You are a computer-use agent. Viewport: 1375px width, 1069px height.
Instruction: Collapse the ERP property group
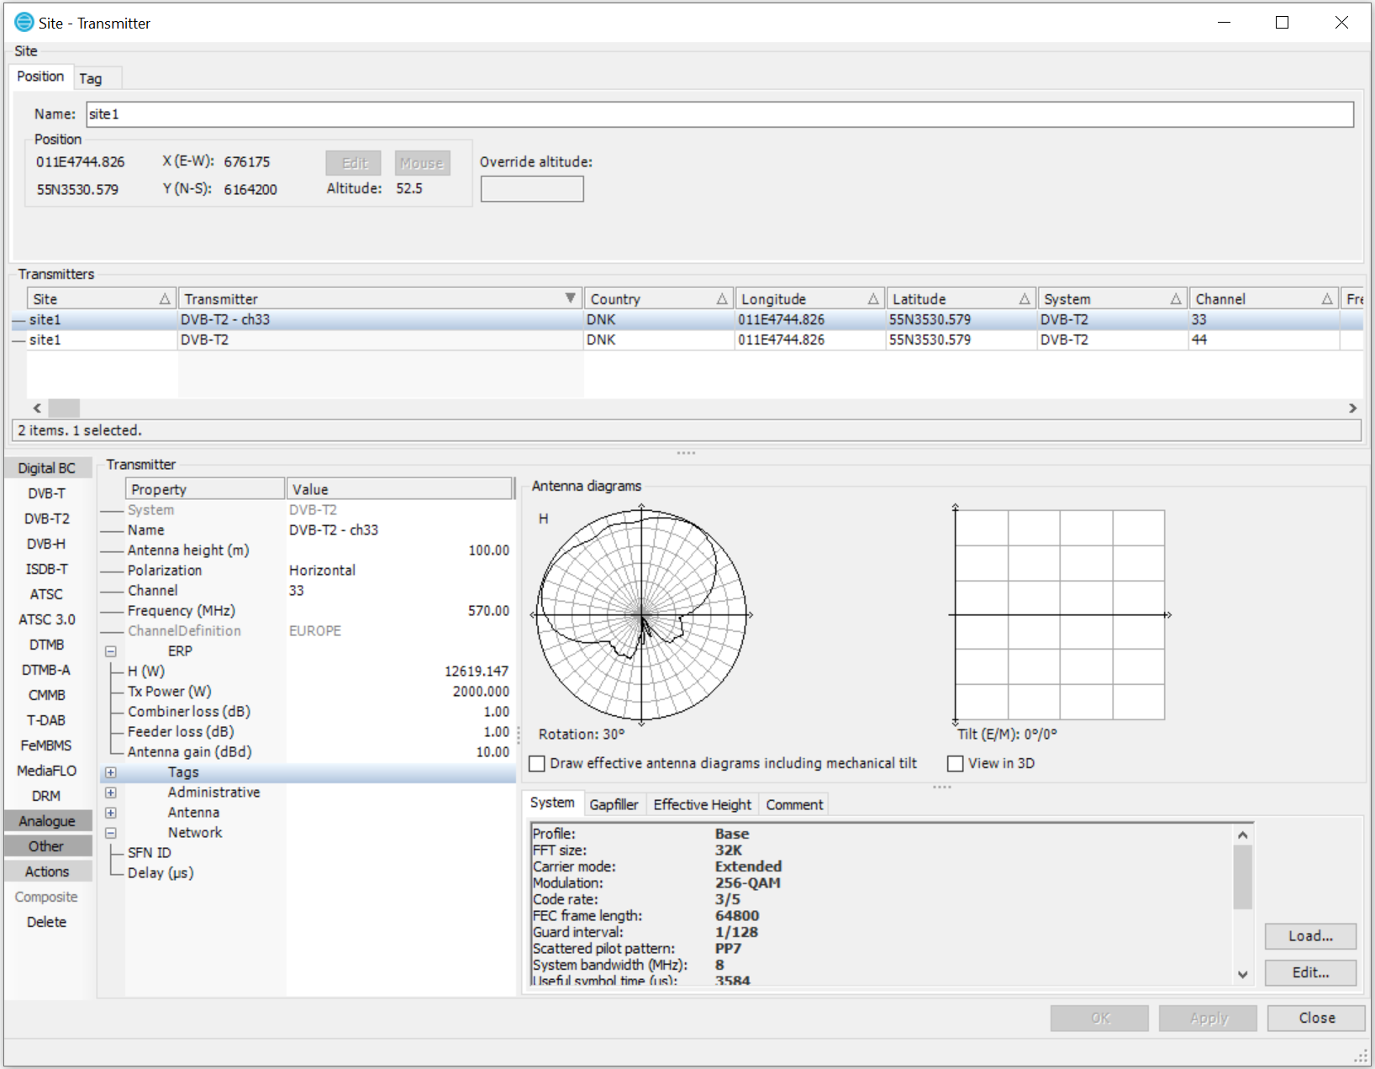tap(111, 651)
